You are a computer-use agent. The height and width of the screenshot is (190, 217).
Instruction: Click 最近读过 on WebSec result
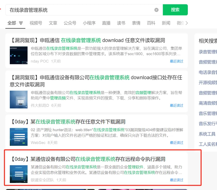coord(176,143)
